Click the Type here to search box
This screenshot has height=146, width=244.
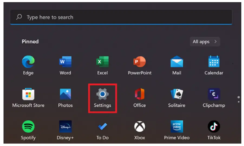121,17
